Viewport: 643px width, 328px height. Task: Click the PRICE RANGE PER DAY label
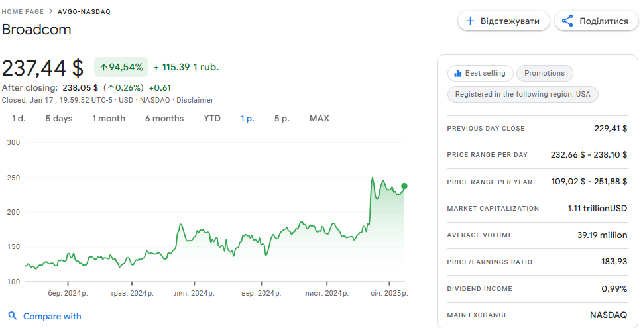[487, 155]
